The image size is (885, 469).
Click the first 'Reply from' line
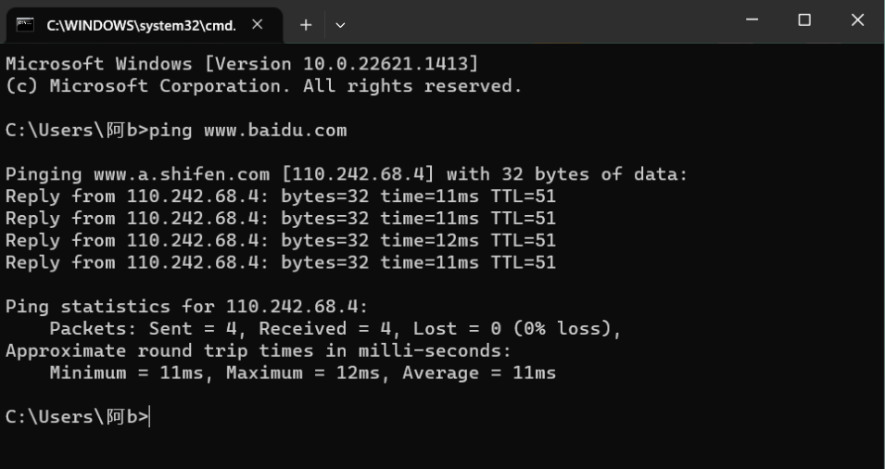coord(280,196)
